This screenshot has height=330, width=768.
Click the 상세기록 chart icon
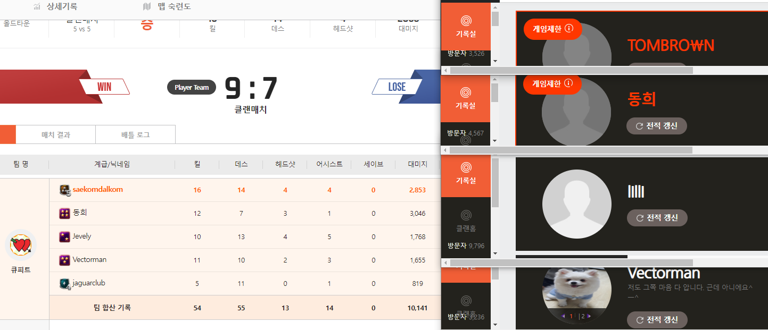pyautogui.click(x=37, y=6)
